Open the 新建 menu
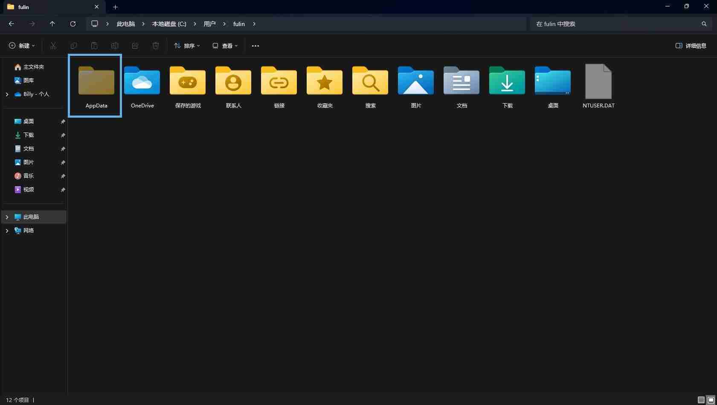Screen dimensions: 717x405 pos(21,46)
